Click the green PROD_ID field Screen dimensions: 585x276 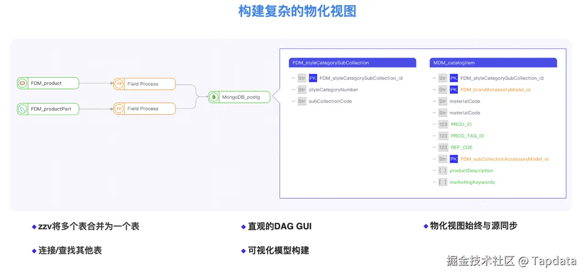pyautogui.click(x=461, y=124)
